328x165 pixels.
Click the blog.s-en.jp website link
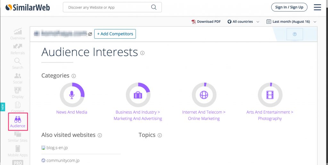point(57,148)
